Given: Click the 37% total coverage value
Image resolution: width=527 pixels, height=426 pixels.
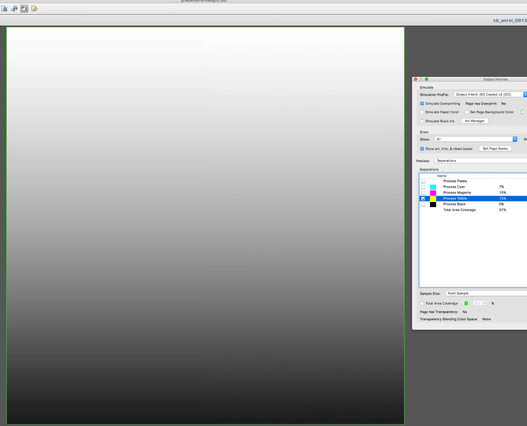Looking at the screenshot, I should [503, 210].
